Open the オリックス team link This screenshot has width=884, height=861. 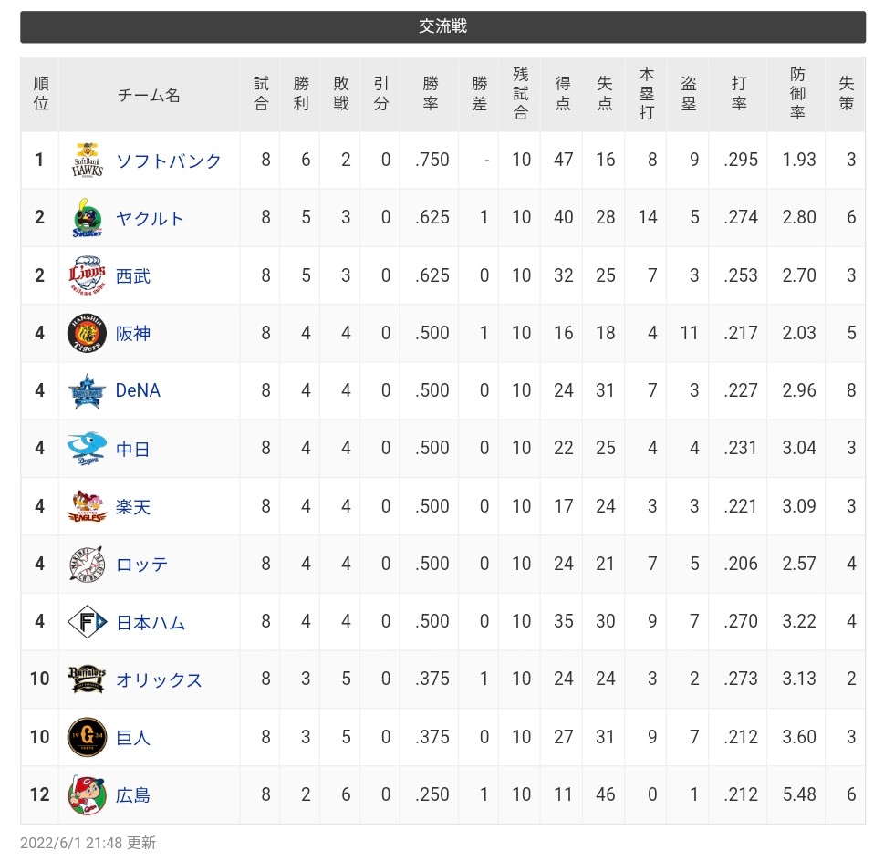(x=160, y=679)
